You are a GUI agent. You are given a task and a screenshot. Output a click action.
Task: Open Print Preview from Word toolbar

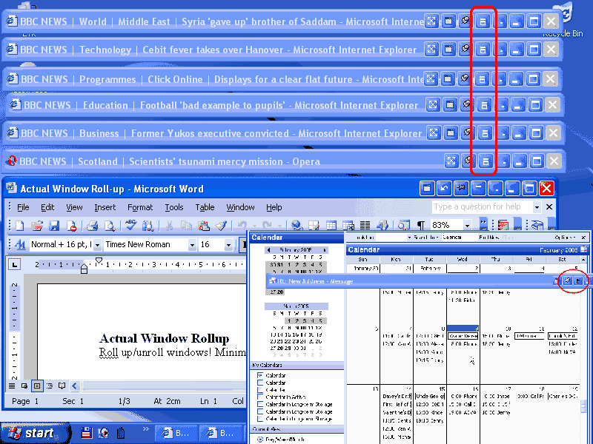pos(110,226)
